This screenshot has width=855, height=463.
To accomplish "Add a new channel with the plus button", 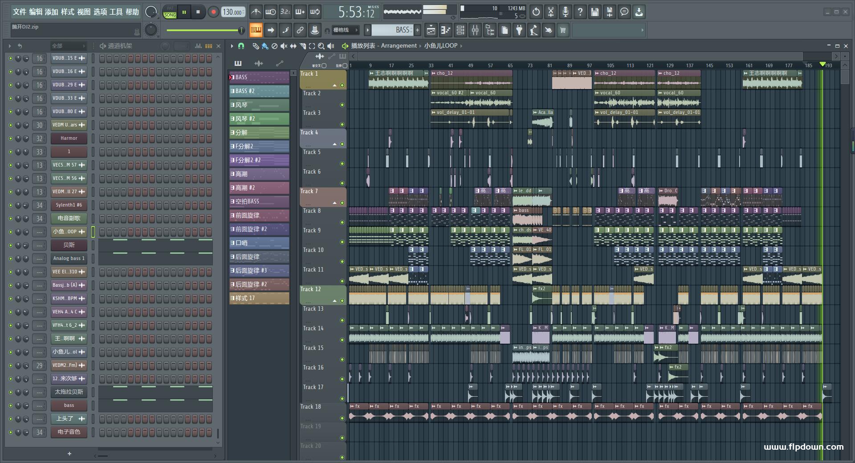I will [69, 454].
